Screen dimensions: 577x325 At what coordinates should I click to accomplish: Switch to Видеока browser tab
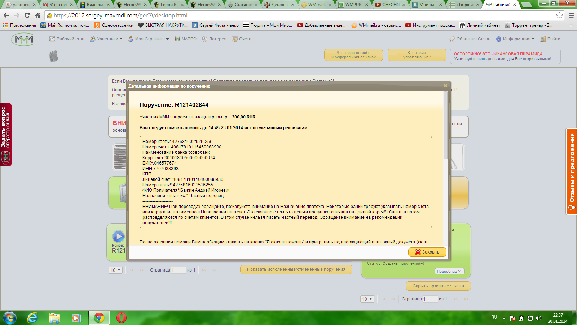[95, 5]
